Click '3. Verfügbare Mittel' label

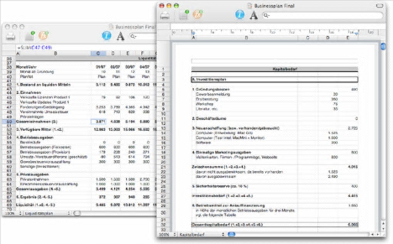coord(39,129)
